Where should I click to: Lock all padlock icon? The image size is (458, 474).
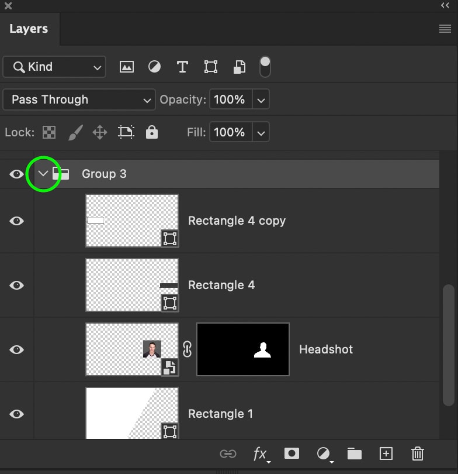[152, 132]
